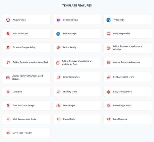Click the Browser Compatibility label
Image resolution: width=154 pixels, height=142 pixels.
(x=24, y=47)
